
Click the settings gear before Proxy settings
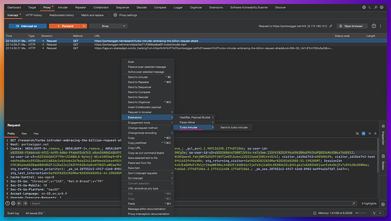[115, 15]
